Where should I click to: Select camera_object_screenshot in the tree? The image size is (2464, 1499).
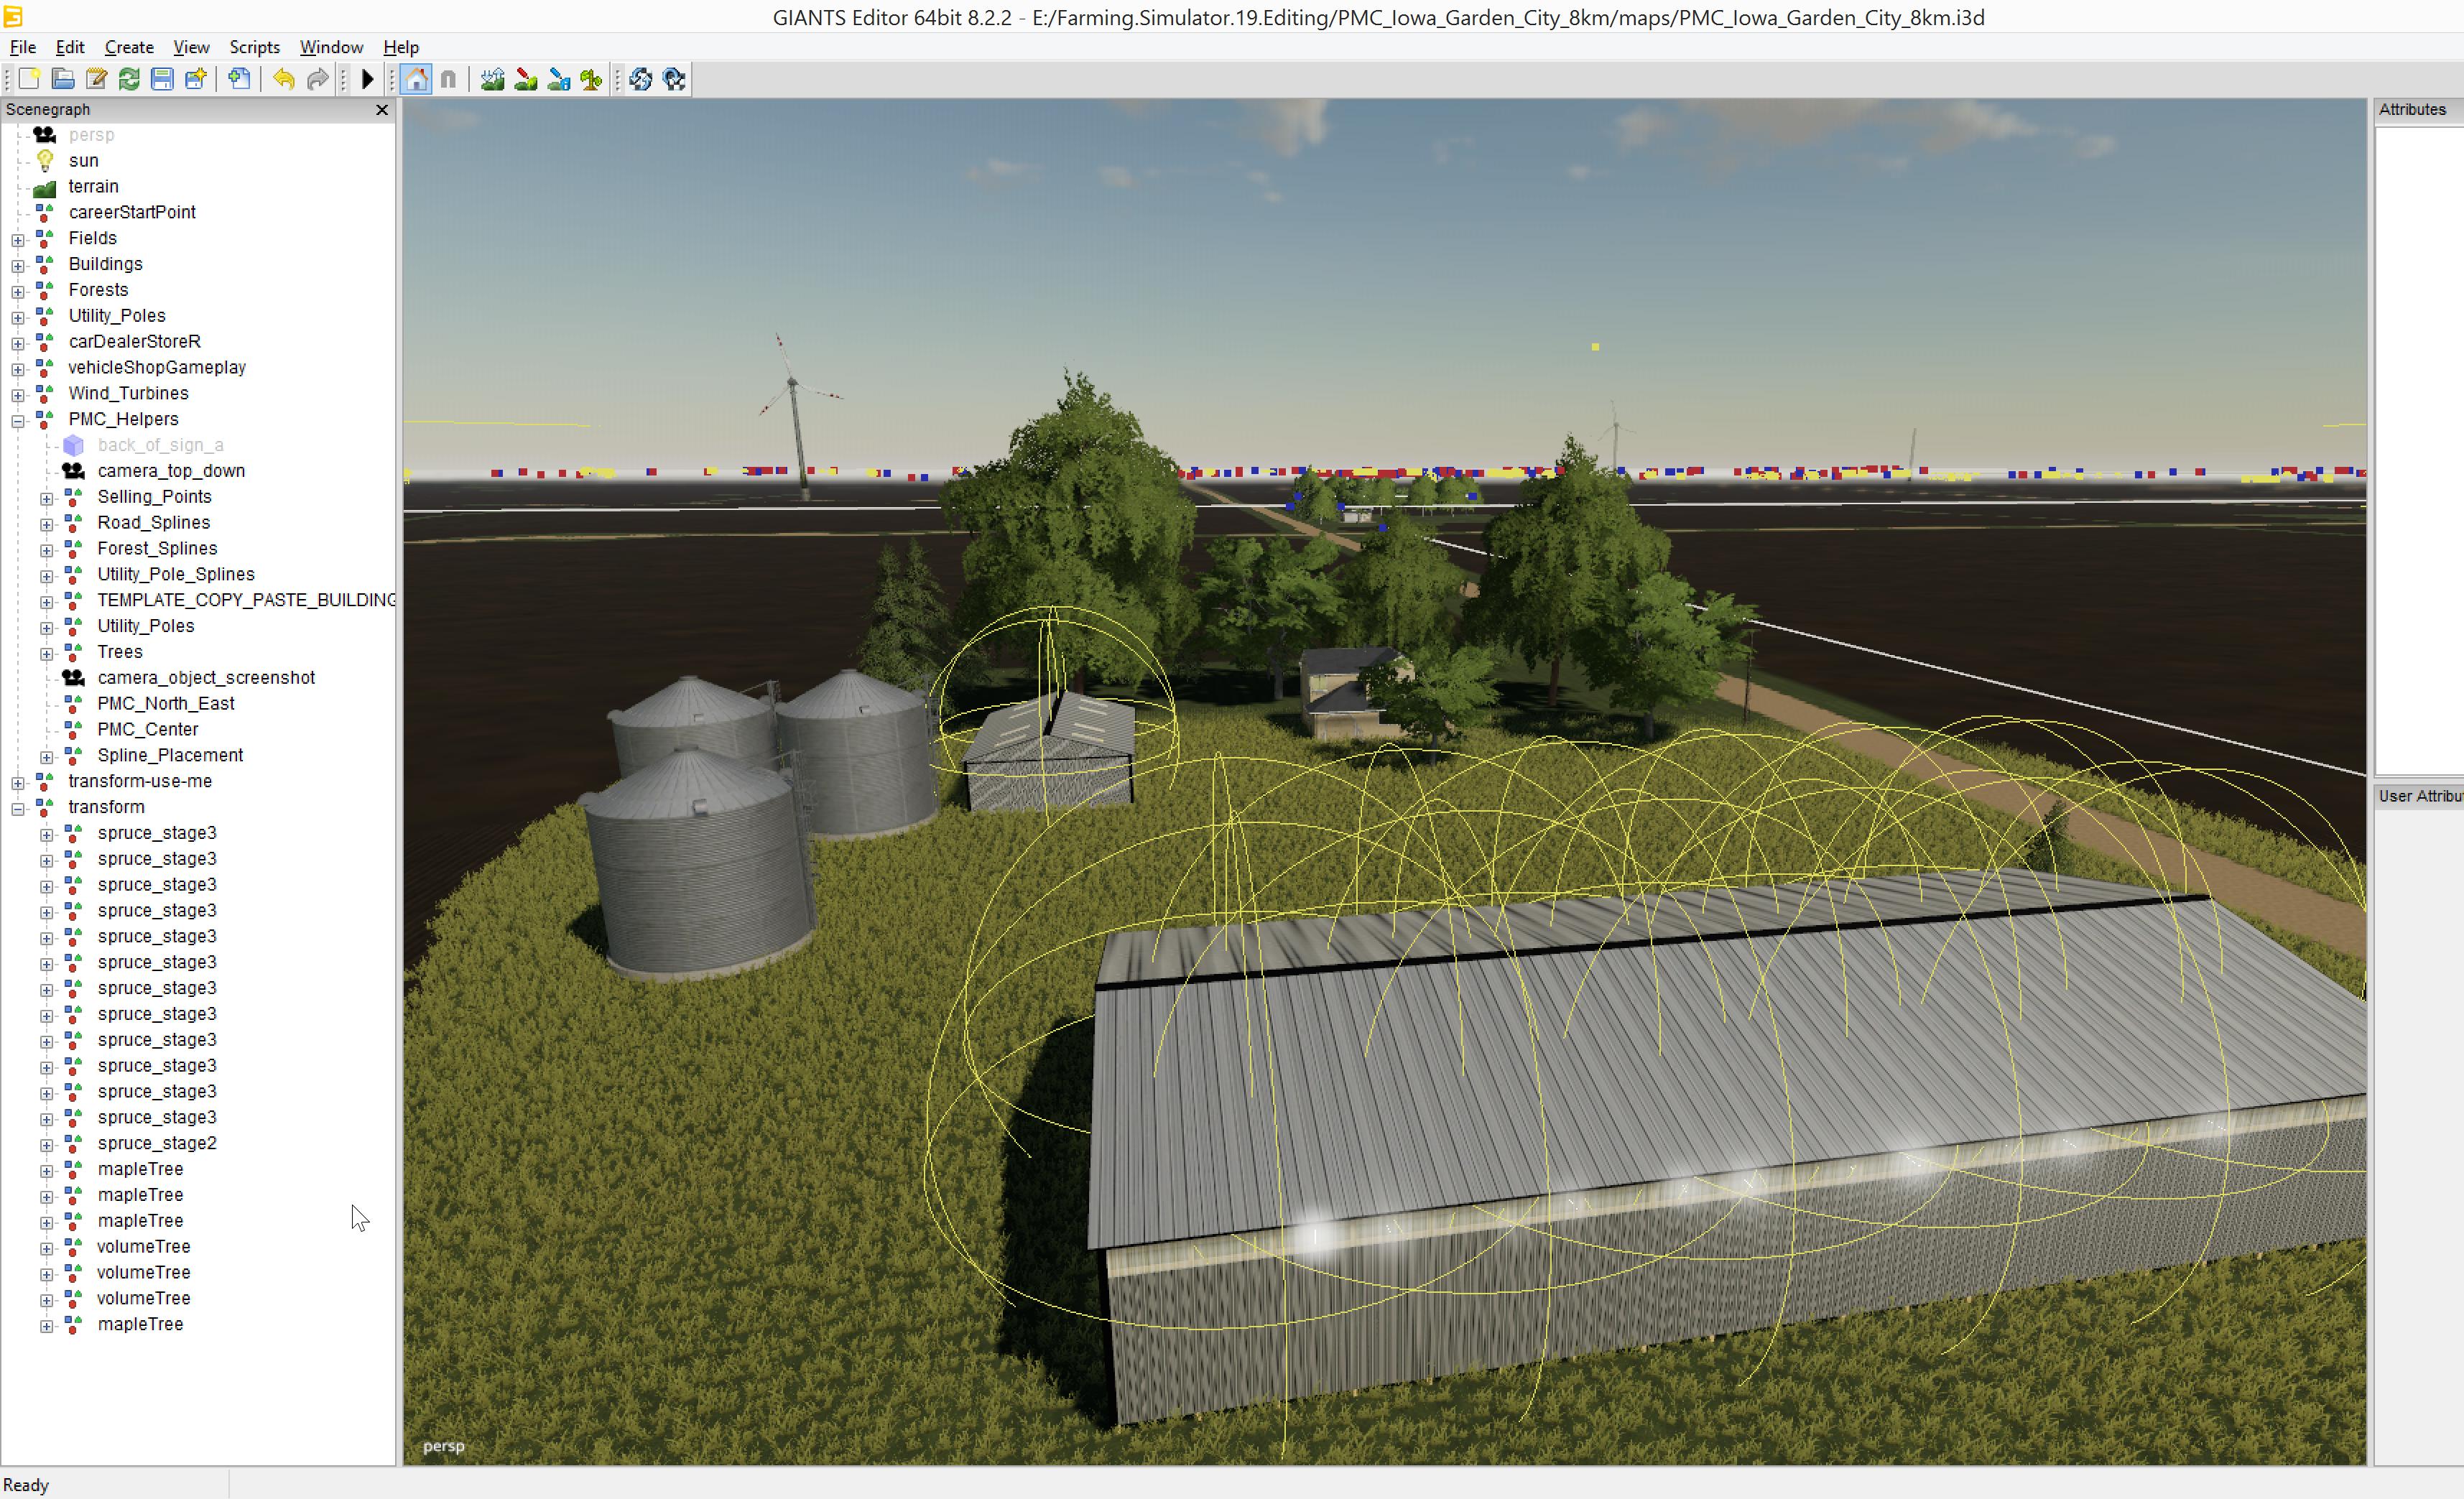pyautogui.click(x=206, y=677)
